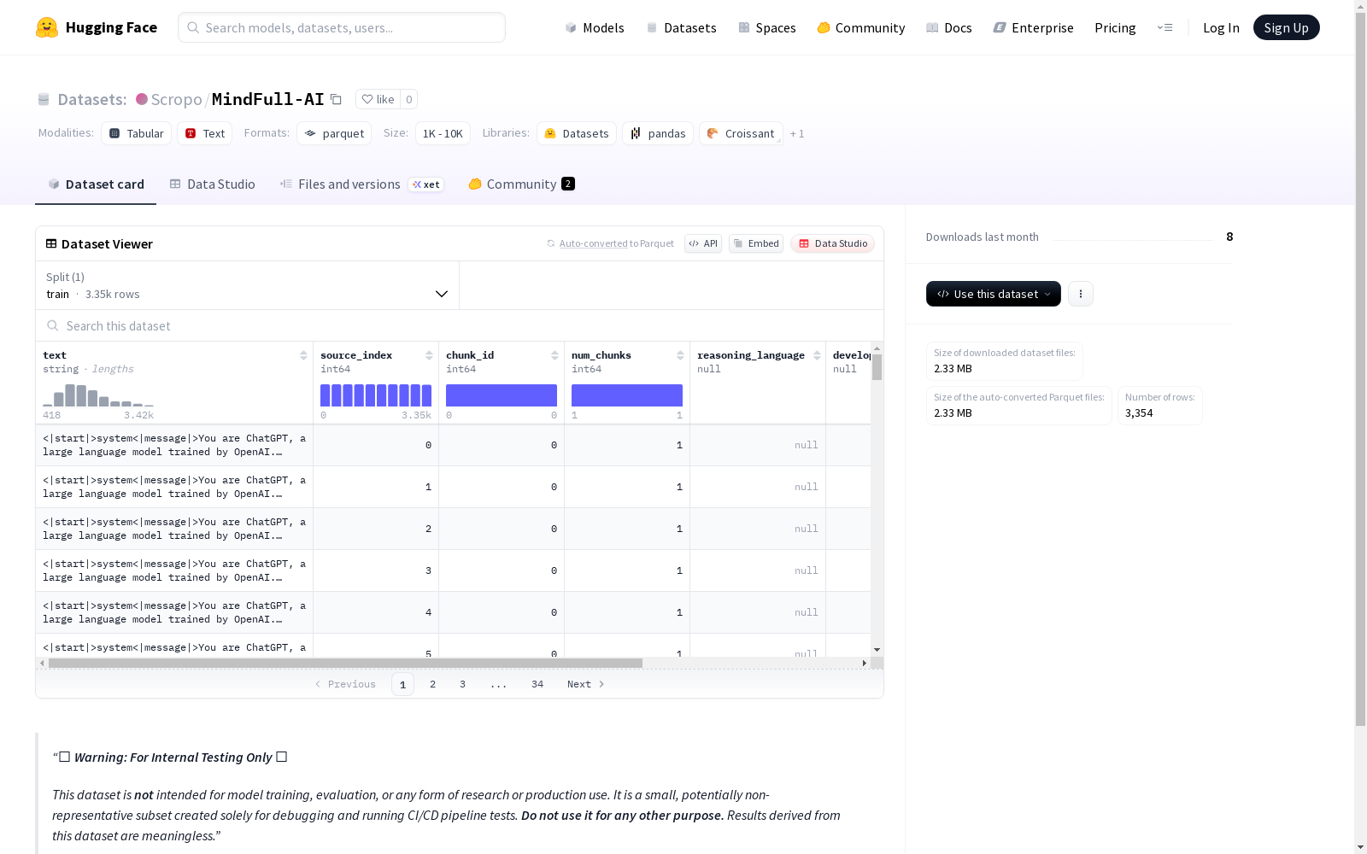Click the table horizontal scrollbar right arrow
1367x854 pixels.
865,663
